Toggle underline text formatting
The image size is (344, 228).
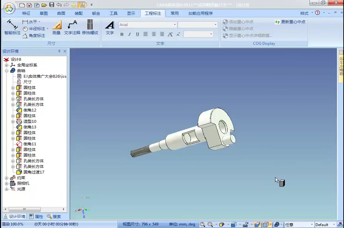coord(137,34)
